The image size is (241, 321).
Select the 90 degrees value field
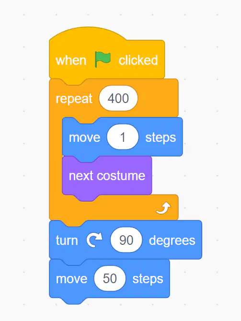coord(126,240)
